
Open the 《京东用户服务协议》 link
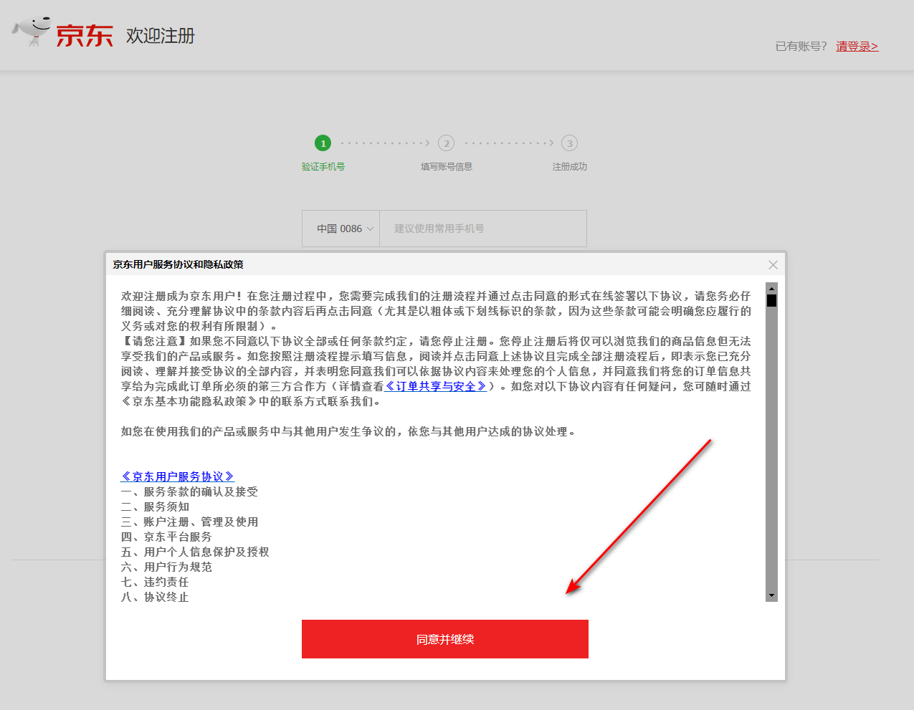coord(178,476)
